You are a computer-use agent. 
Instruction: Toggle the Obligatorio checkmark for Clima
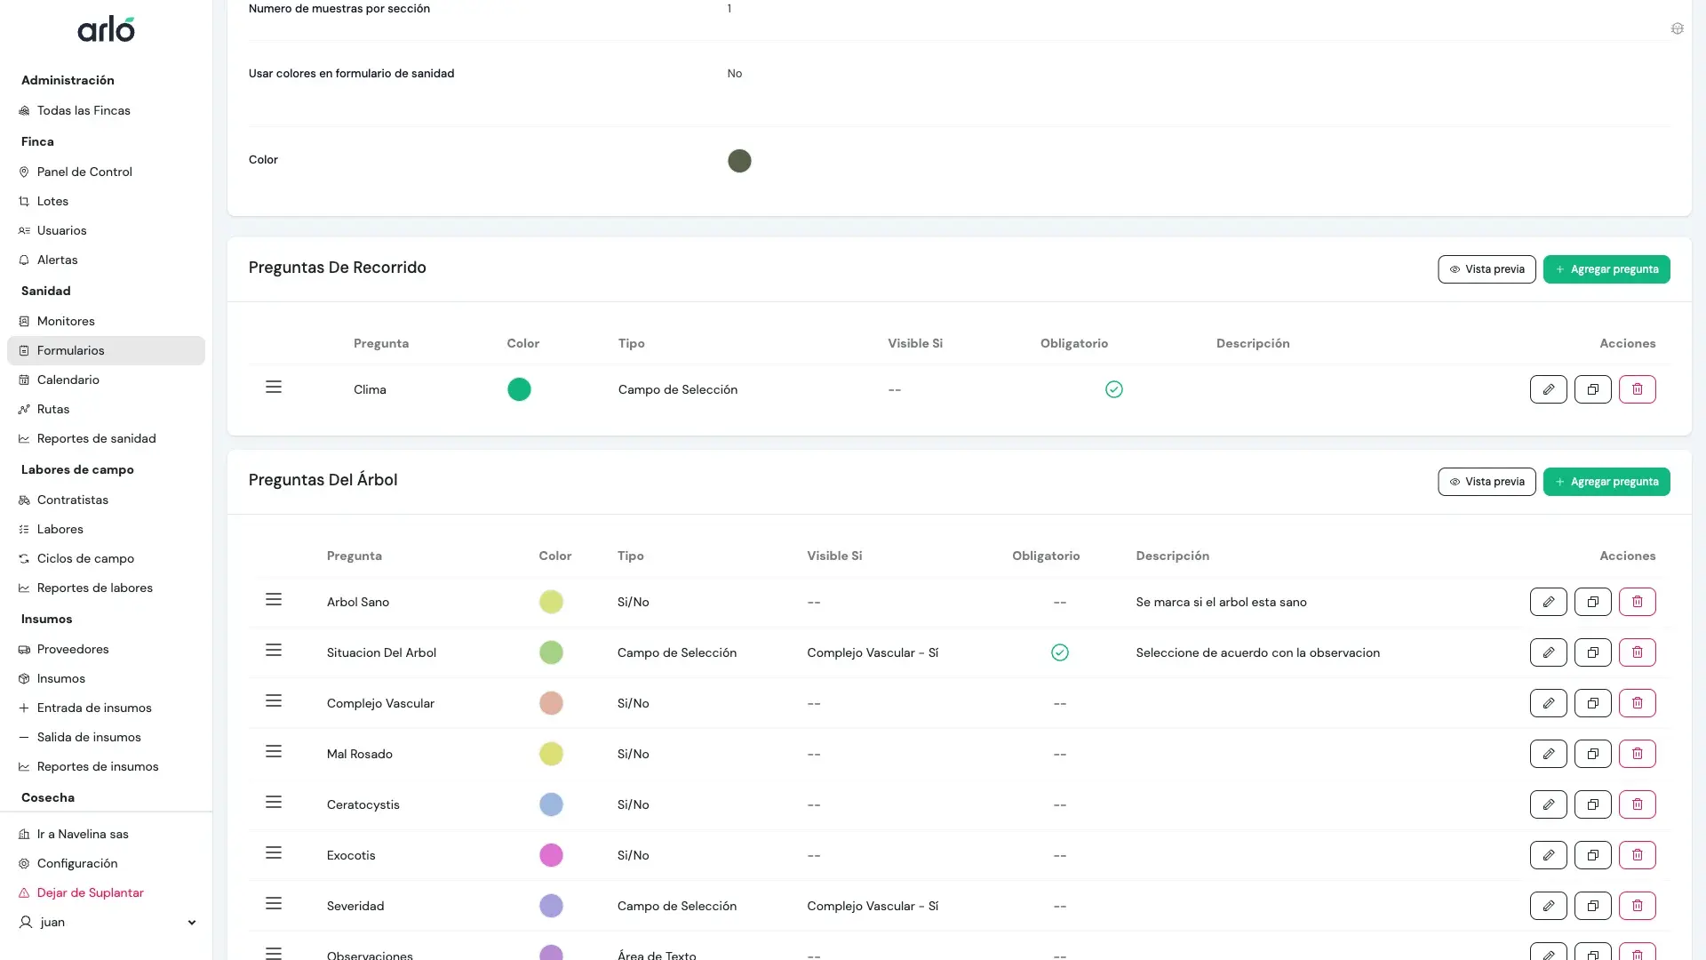[x=1113, y=389]
